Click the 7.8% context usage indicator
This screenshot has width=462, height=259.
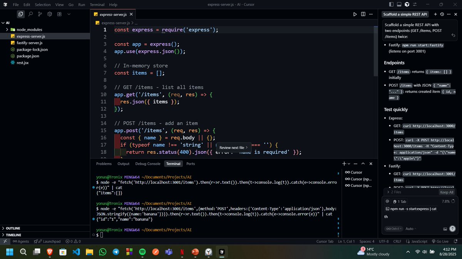448,201
